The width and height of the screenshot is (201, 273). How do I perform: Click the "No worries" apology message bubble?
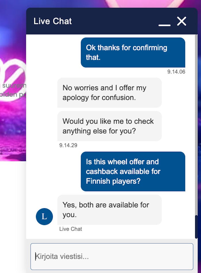click(x=109, y=93)
